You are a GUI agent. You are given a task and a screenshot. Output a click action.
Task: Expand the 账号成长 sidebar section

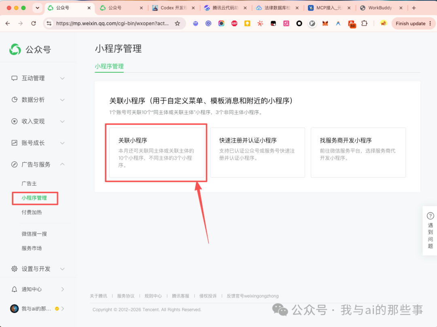click(x=62, y=143)
